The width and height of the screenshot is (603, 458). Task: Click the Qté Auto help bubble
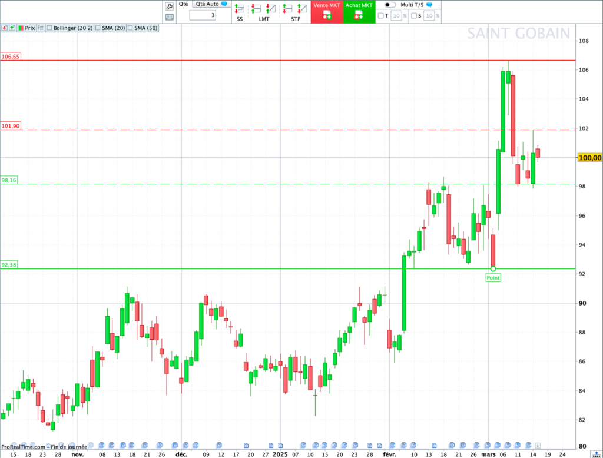click(x=224, y=4)
